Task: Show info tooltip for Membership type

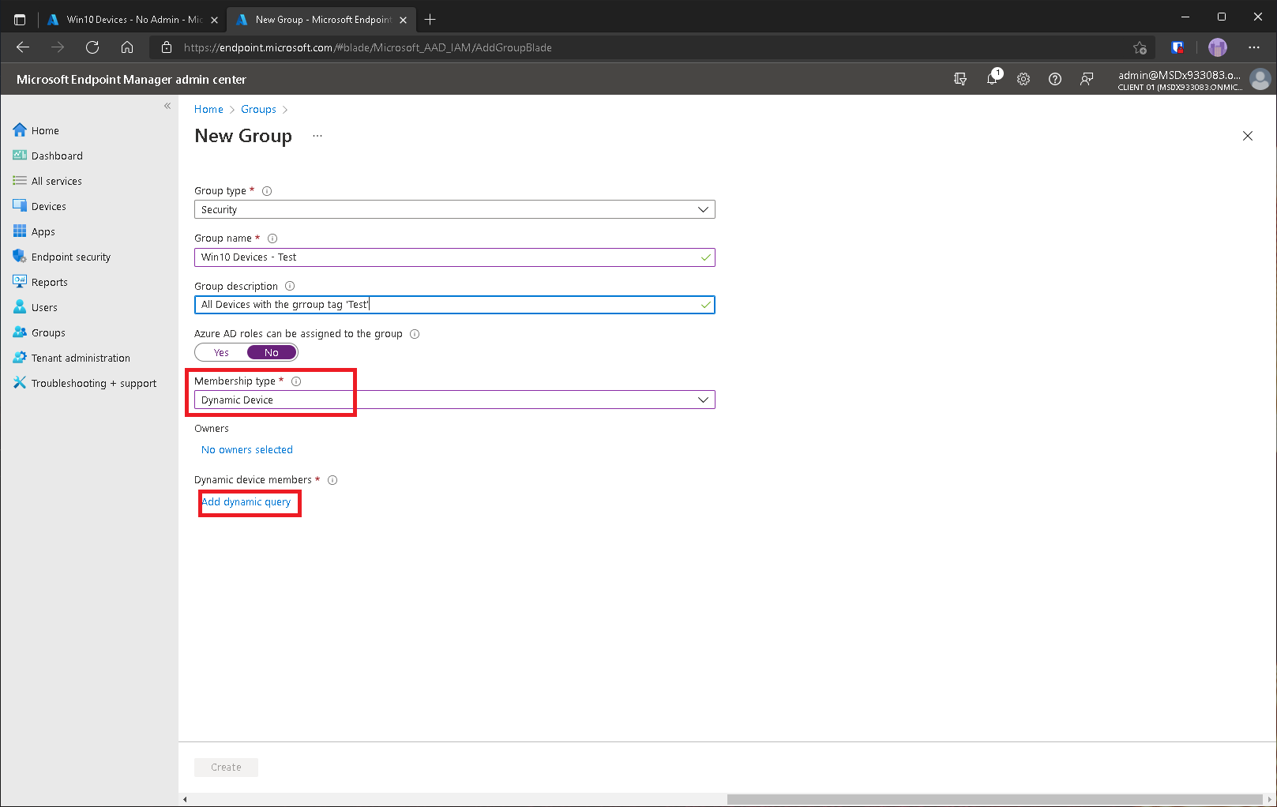Action: [x=296, y=381]
